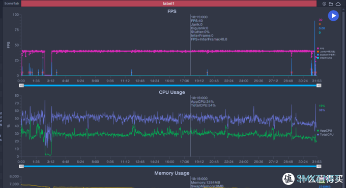Click the vertical scrollbar up arrow
The width and height of the screenshot is (346, 188).
coord(343,10)
